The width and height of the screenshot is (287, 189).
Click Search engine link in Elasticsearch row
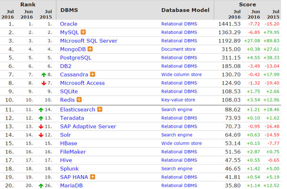coord(177,110)
